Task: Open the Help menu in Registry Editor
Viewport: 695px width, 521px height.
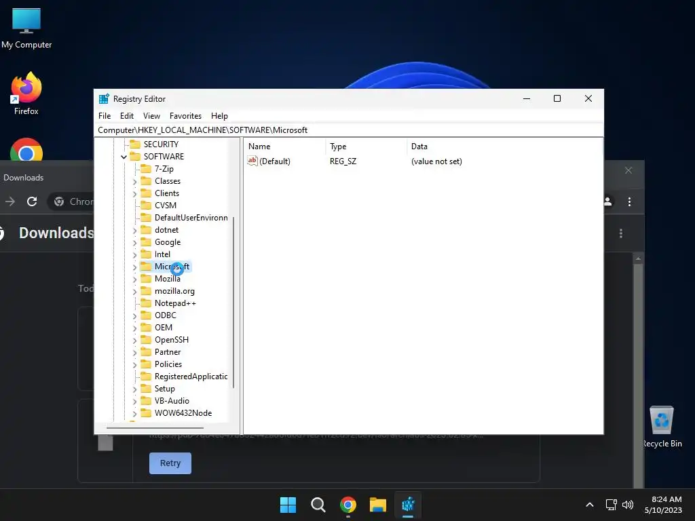Action: (x=219, y=116)
